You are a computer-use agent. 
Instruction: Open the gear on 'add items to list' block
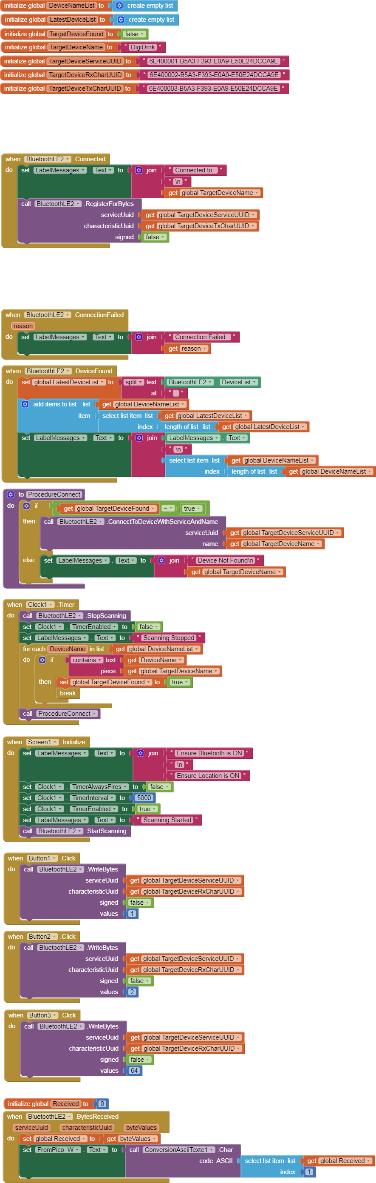(25, 404)
